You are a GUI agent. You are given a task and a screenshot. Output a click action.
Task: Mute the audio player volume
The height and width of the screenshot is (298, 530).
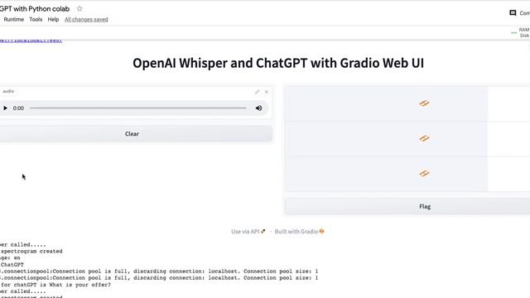coord(258,108)
